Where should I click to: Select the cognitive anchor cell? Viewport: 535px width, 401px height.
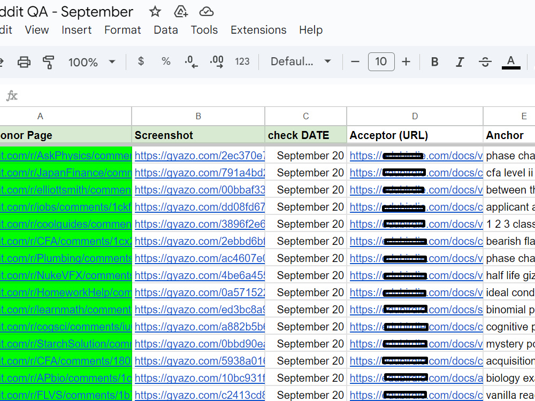(509, 327)
